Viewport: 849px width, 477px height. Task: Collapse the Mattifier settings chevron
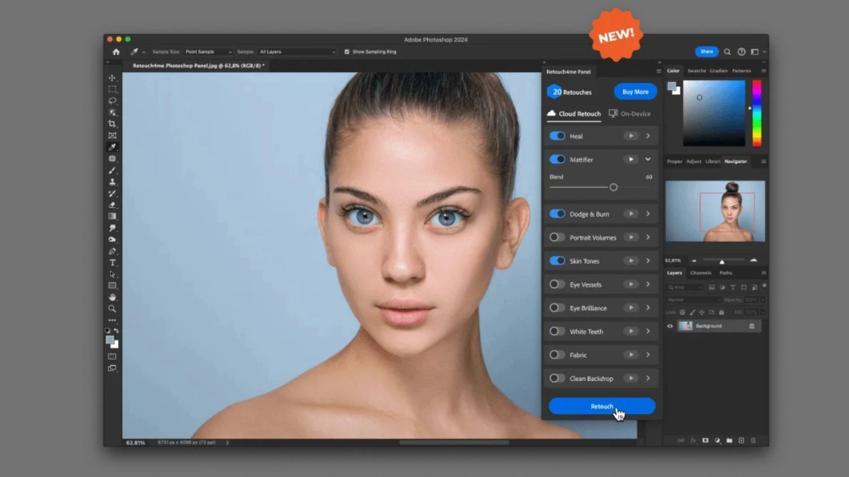(648, 160)
